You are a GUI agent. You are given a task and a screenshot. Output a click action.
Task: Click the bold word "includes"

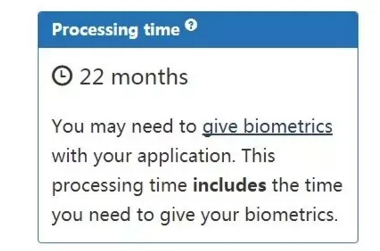click(x=229, y=185)
